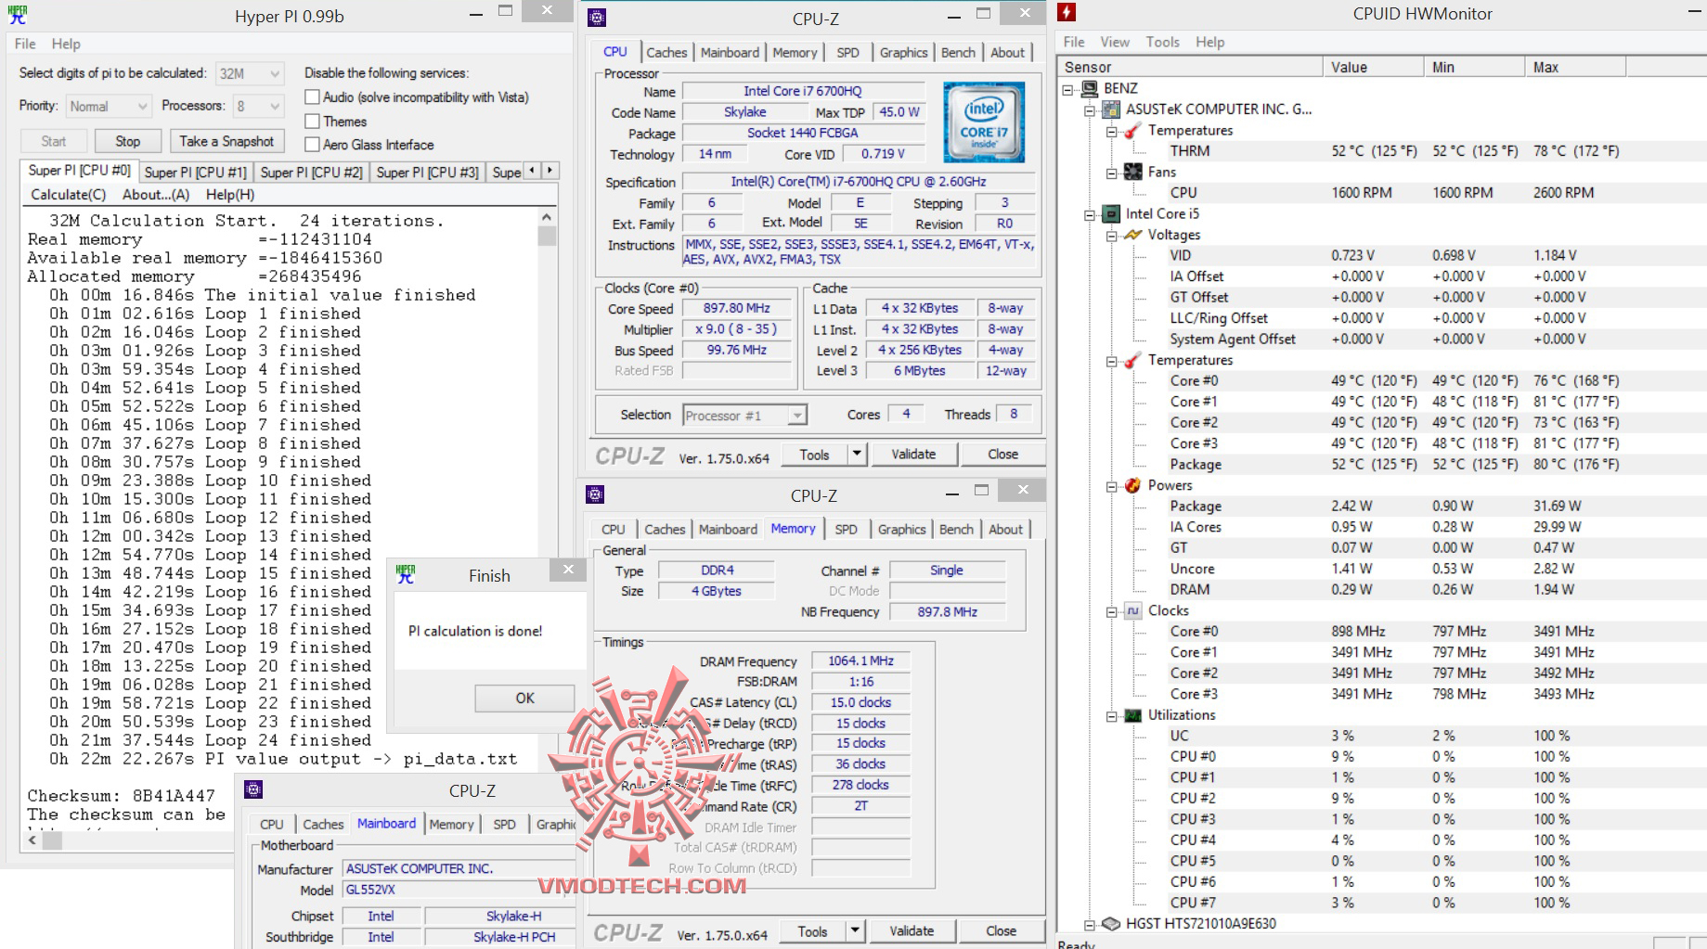The height and width of the screenshot is (949, 1707).
Task: Collapse the Voltages tree node
Action: point(1111,236)
